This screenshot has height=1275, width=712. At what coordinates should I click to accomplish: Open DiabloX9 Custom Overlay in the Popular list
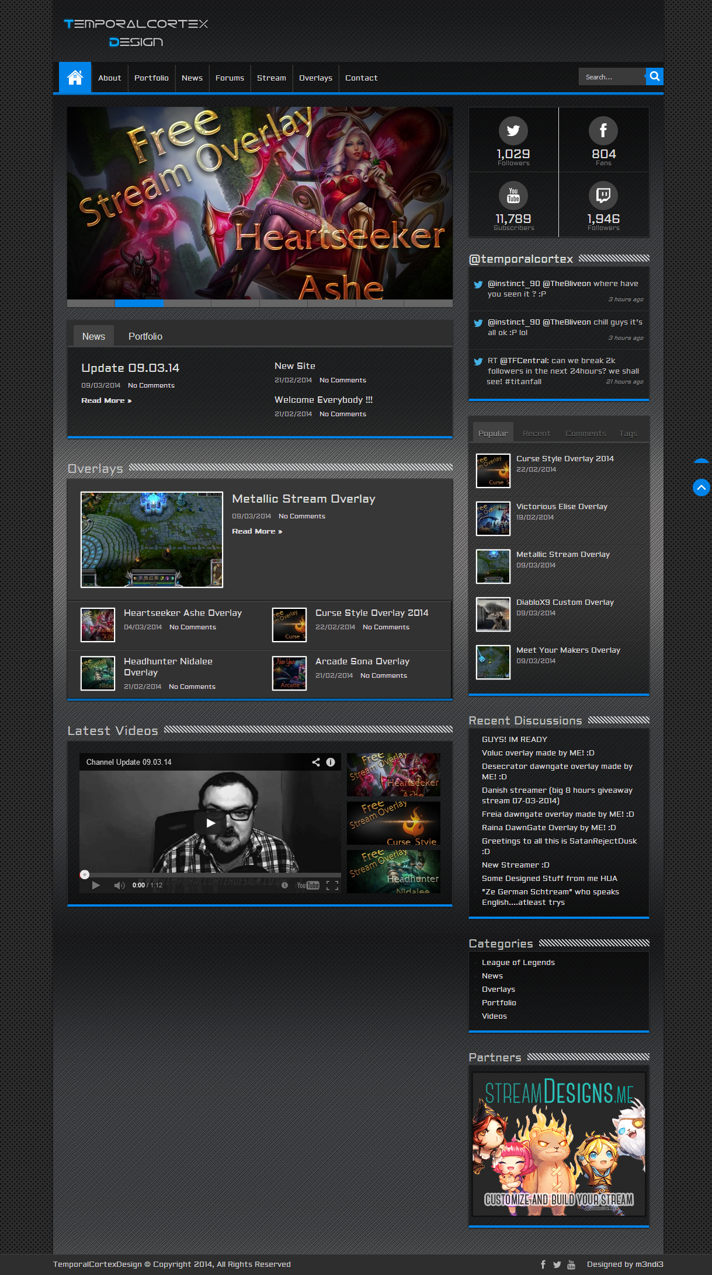click(565, 602)
